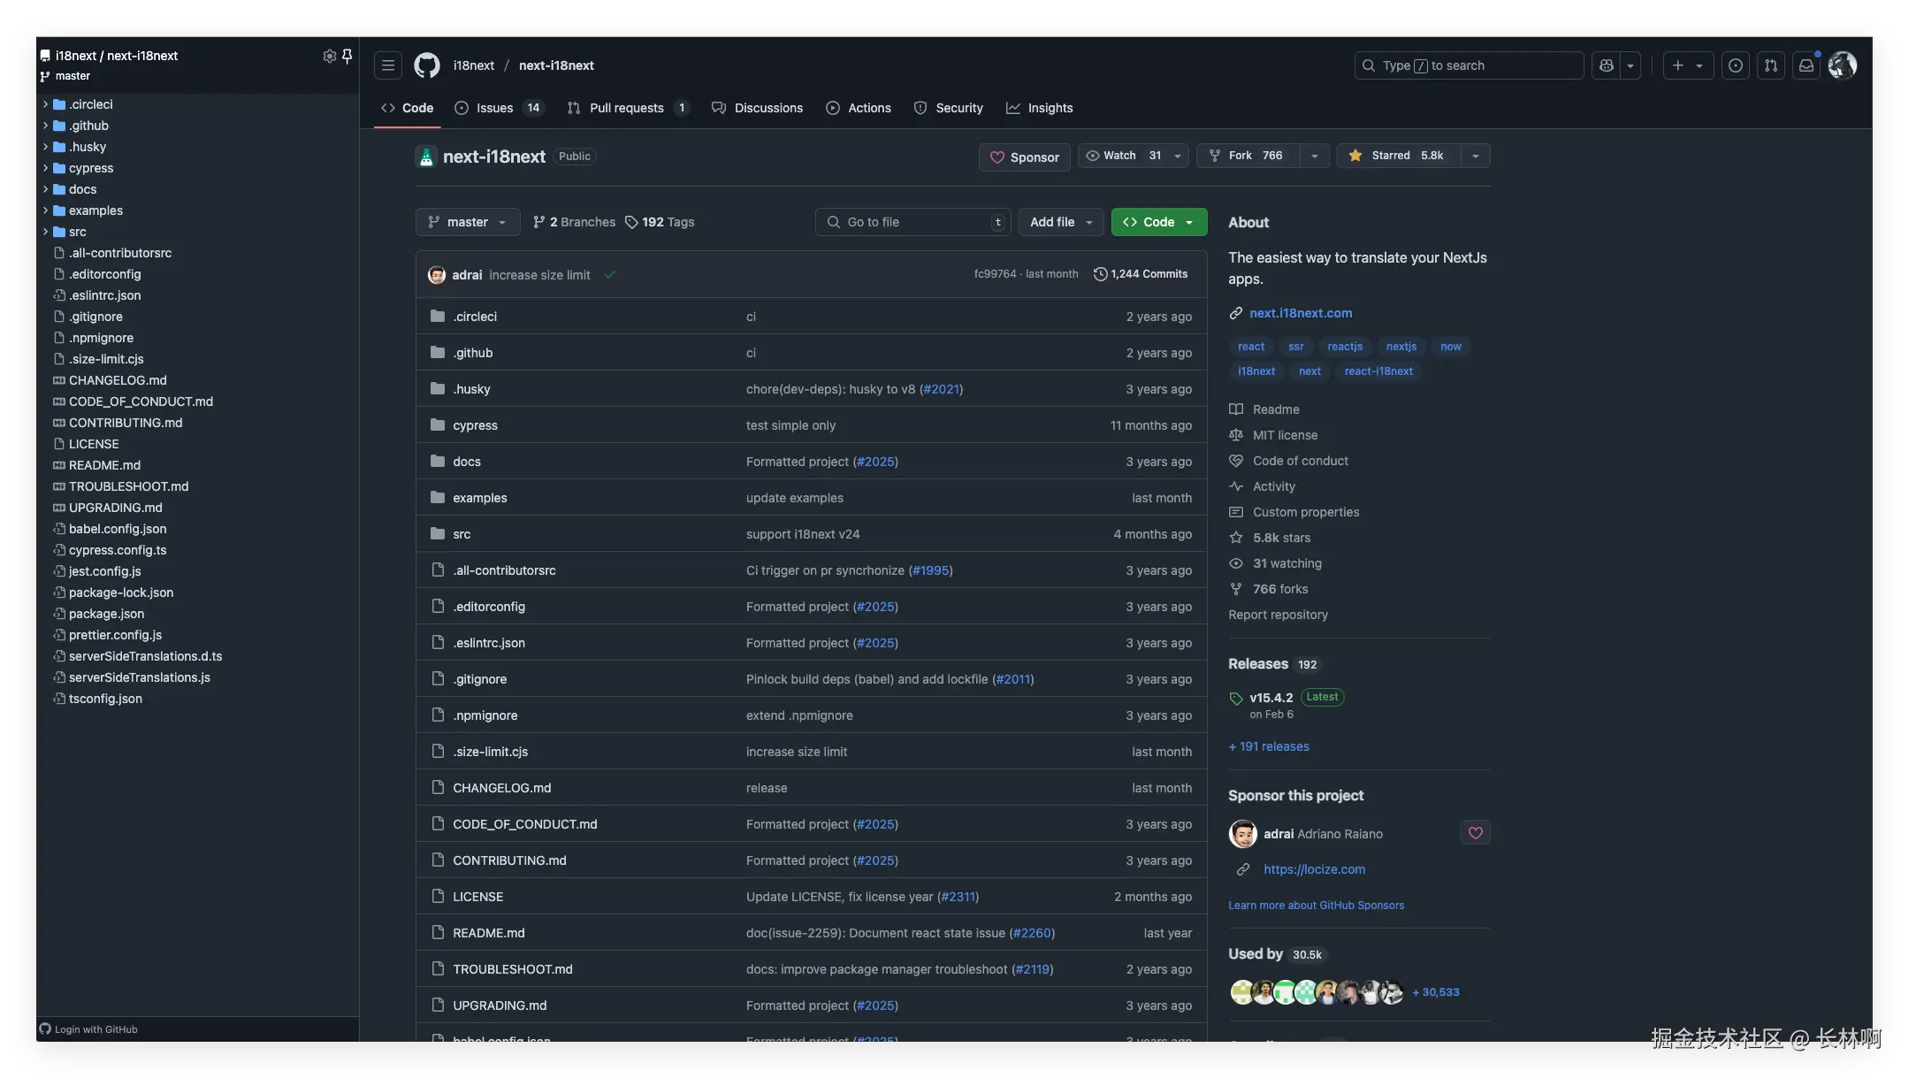
Task: Toggle the Starred button to unstar repository
Action: tap(1398, 156)
